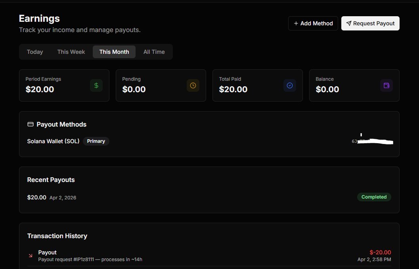Click the Earnings page heading

click(39, 19)
